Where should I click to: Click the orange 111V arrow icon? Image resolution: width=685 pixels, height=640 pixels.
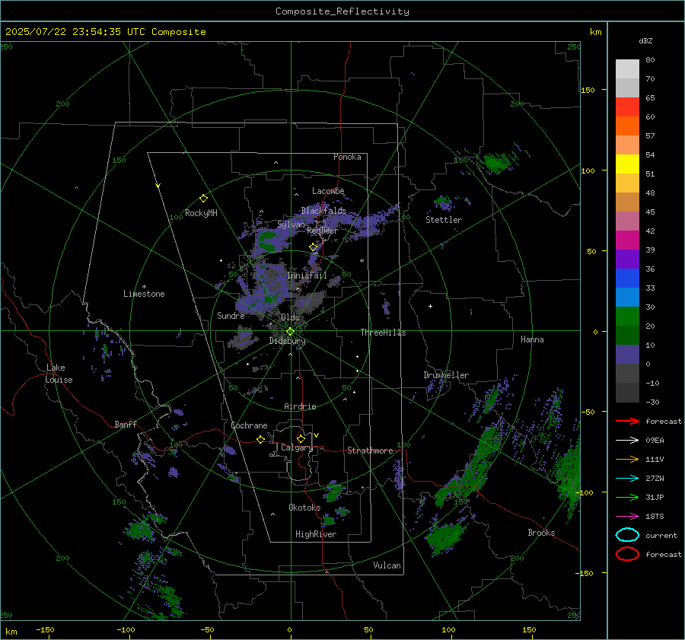coord(627,459)
